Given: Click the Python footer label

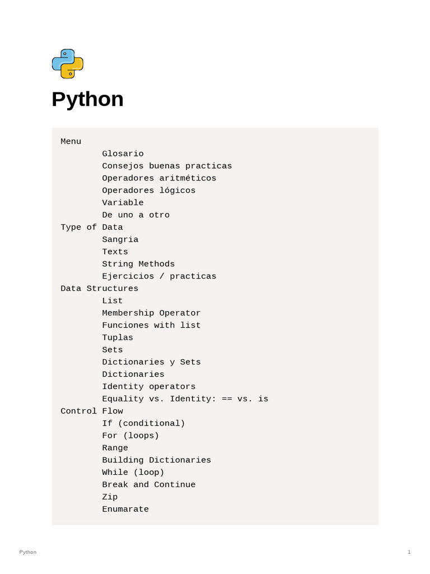Looking at the screenshot, I should click(28, 552).
